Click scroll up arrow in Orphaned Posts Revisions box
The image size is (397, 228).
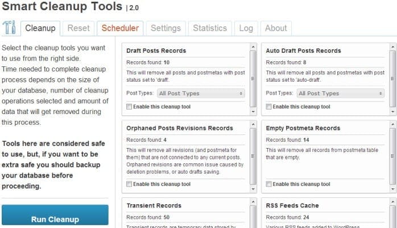[253, 124]
